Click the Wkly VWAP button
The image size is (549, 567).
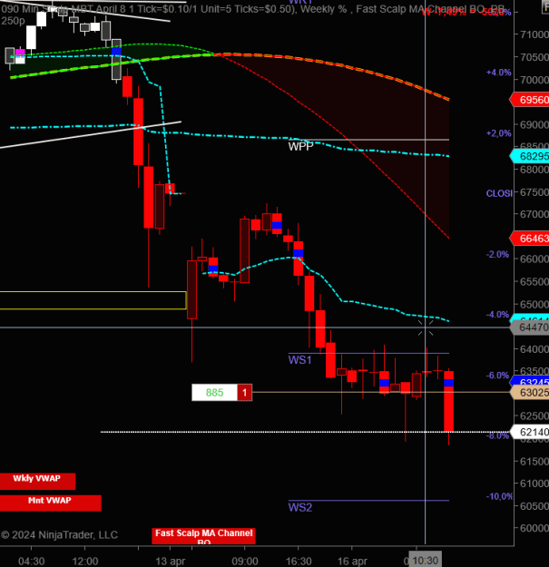37,481
